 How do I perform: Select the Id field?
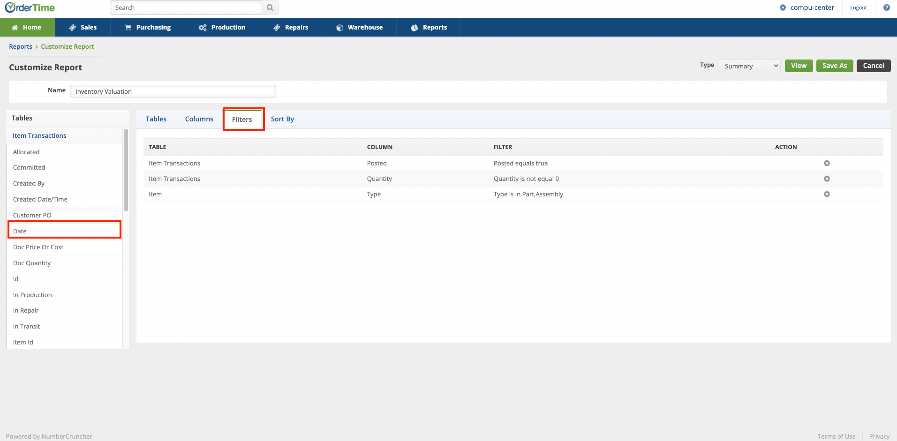tap(65, 279)
